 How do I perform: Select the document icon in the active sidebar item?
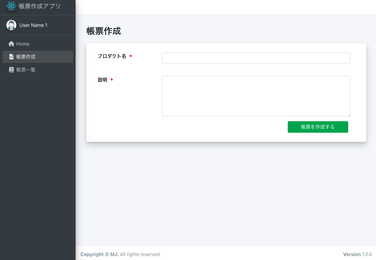point(11,57)
